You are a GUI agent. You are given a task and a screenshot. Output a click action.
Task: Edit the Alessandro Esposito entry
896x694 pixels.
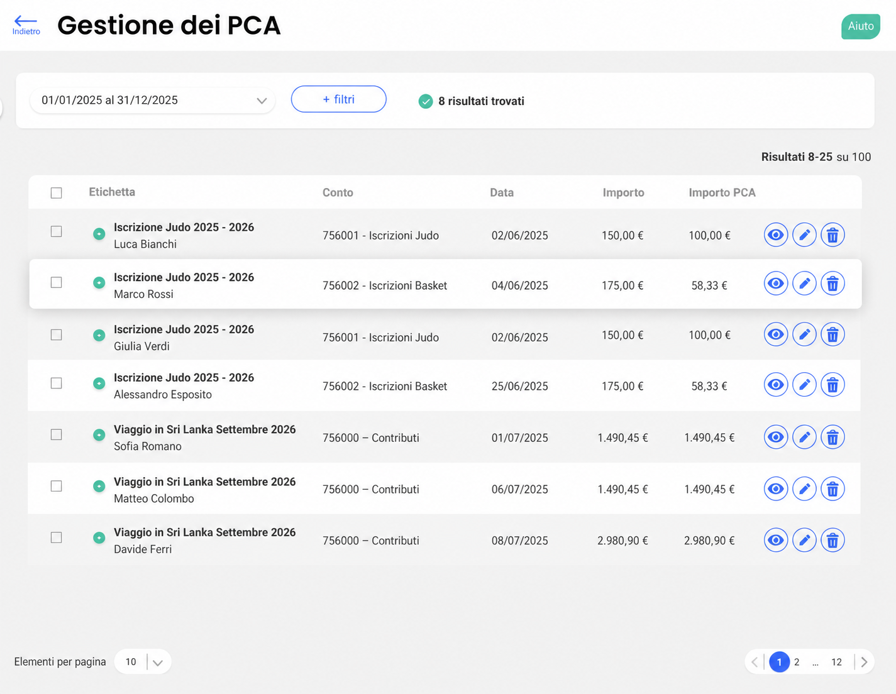(804, 384)
